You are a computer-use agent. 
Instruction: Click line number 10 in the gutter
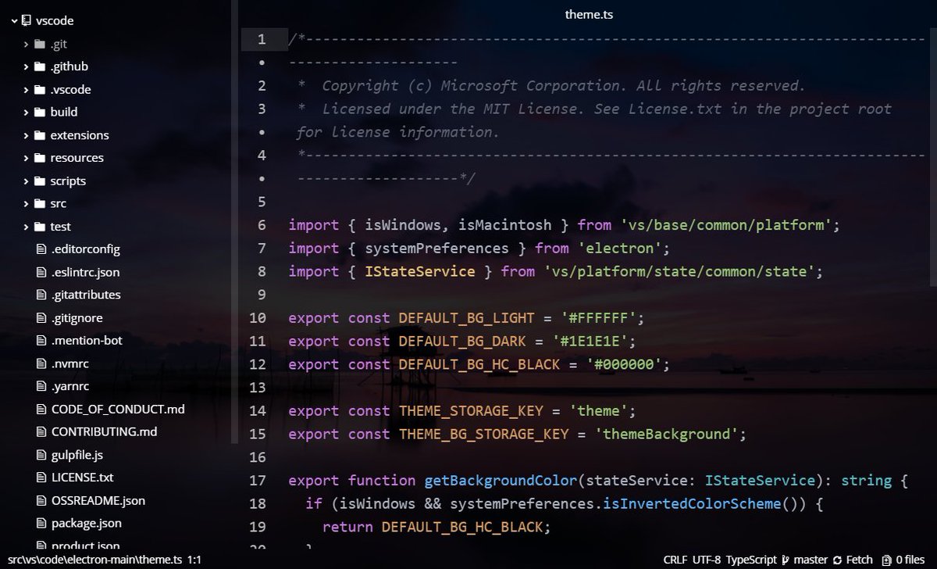257,318
